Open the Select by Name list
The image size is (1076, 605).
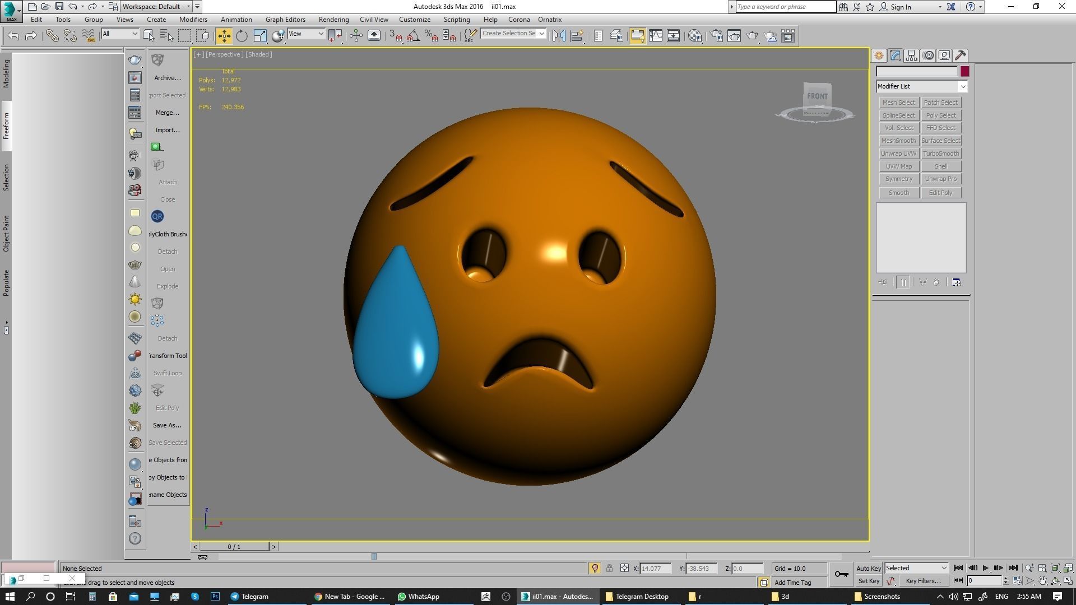click(x=166, y=36)
